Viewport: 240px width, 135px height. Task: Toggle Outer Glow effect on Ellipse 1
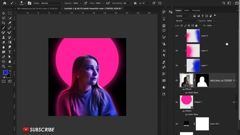tap(186, 114)
